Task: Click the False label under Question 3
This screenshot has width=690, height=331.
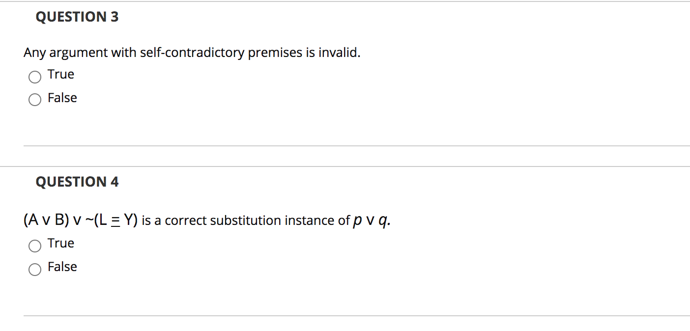Action: tap(62, 98)
